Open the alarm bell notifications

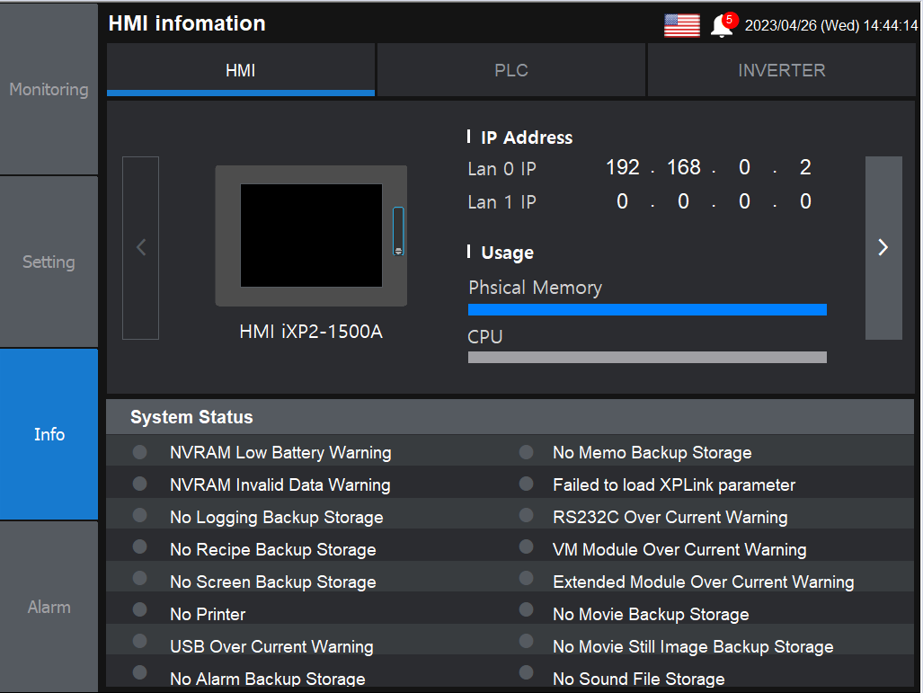[723, 25]
